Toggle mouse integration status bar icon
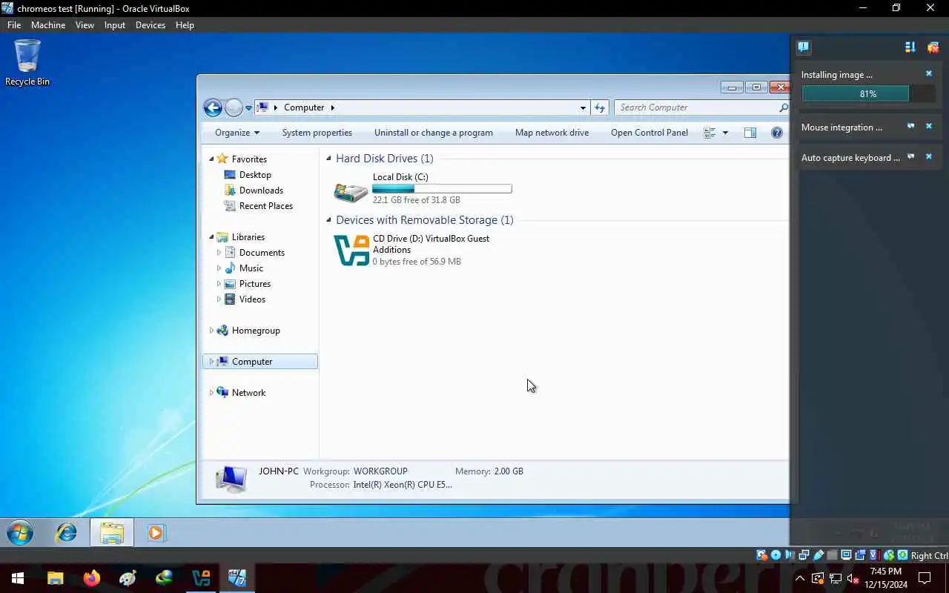The height and width of the screenshot is (593, 949). click(889, 555)
